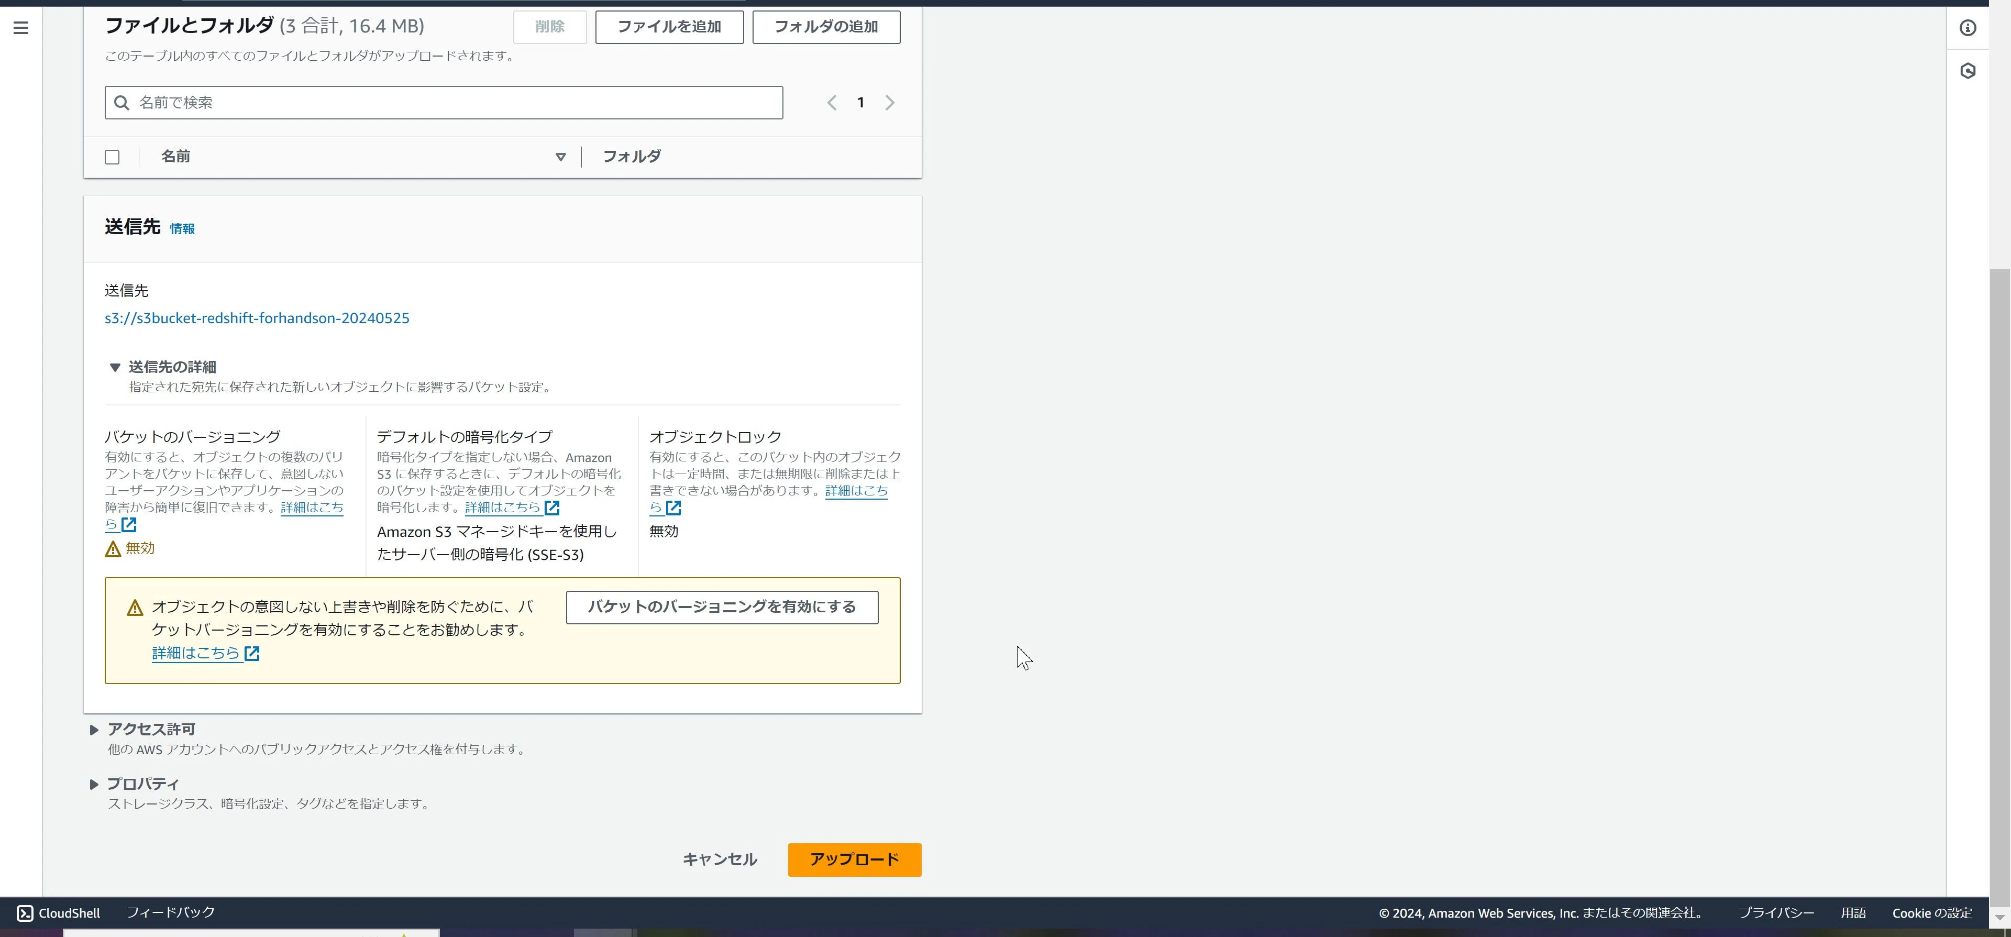2011x937 pixels.
Task: Open 情報 link next to 送信先
Action: (182, 229)
